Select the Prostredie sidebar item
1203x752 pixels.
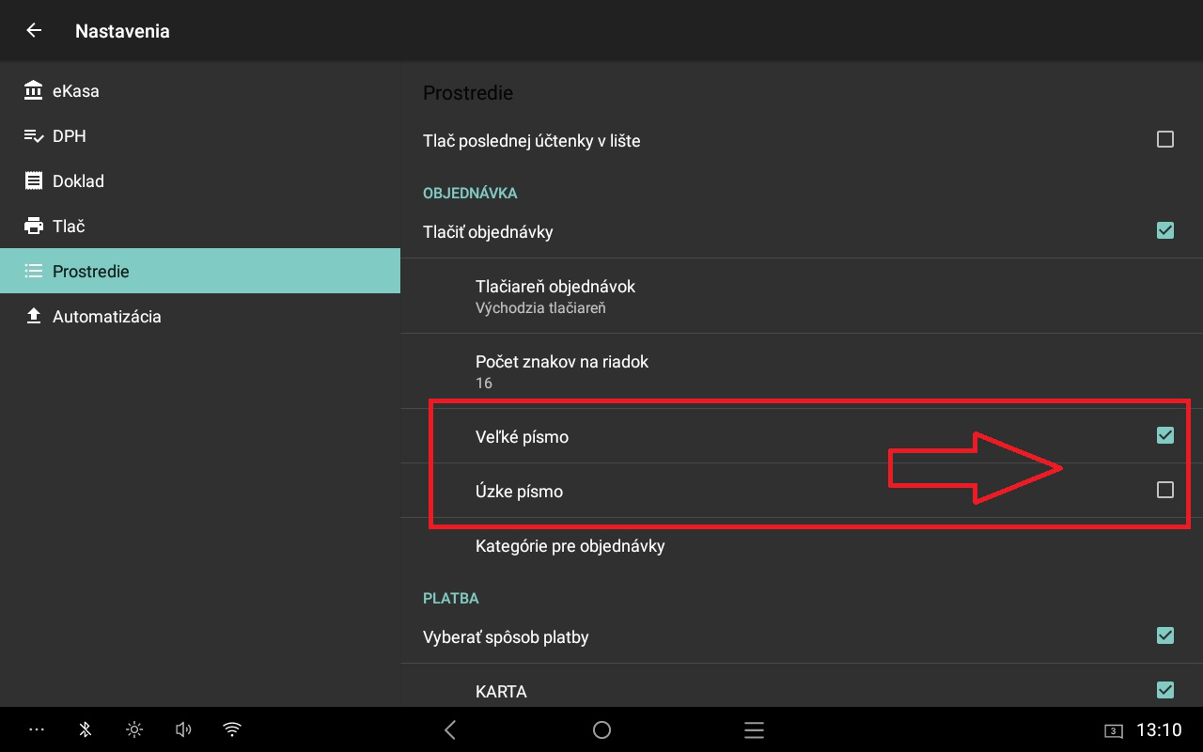point(90,272)
